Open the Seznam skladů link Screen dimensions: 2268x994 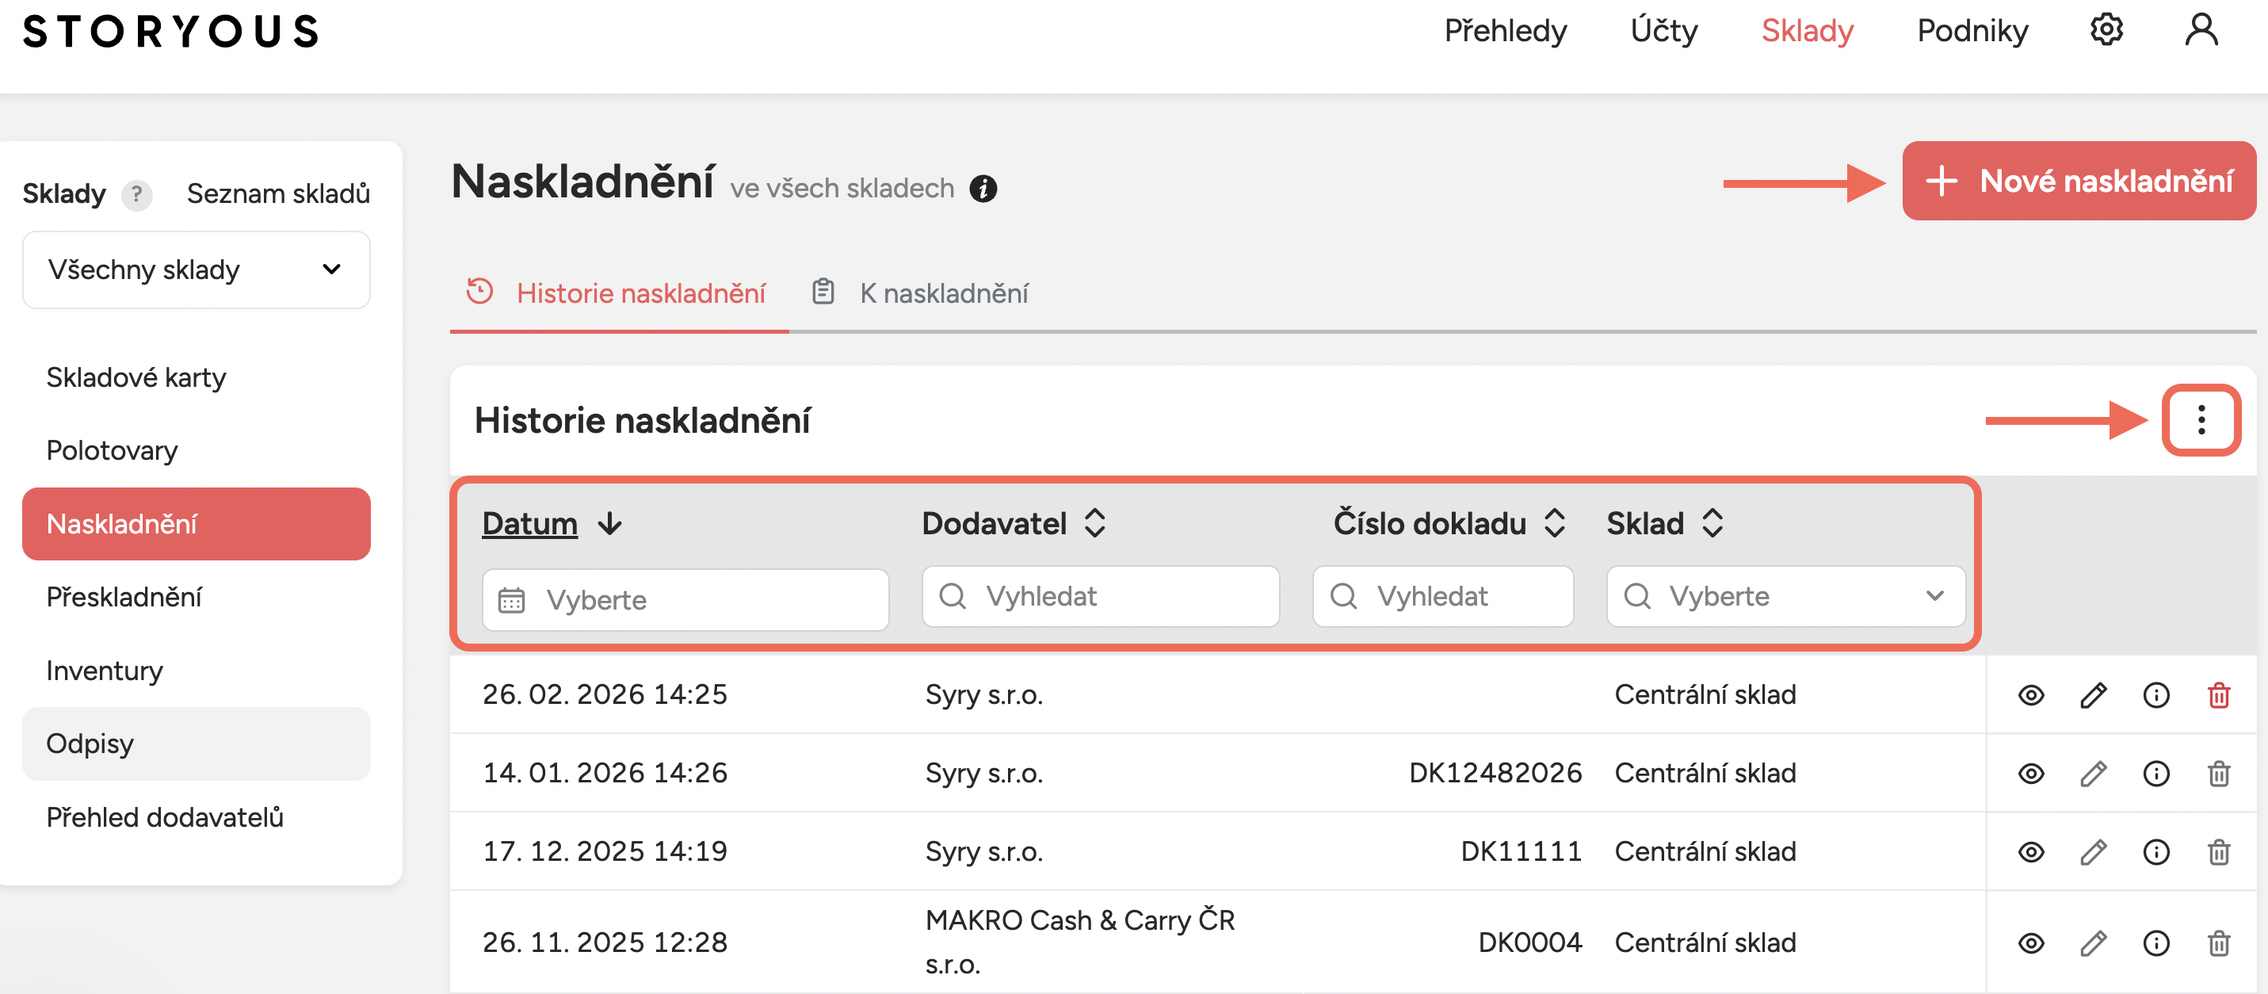coord(278,193)
